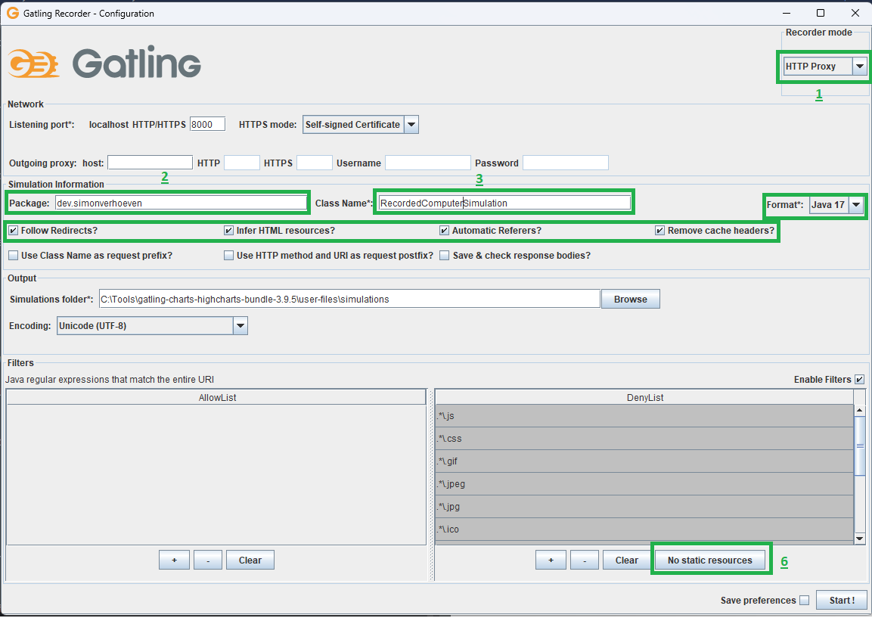Click the outgoing proxy HTTPS port field
Viewport: 872px width, 618px height.
[x=314, y=163]
